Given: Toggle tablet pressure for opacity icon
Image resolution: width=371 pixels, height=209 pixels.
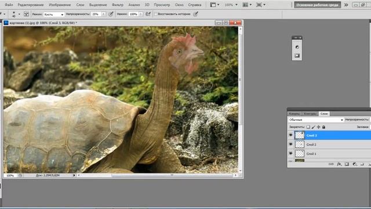Looking at the screenshot, I should coord(111,14).
